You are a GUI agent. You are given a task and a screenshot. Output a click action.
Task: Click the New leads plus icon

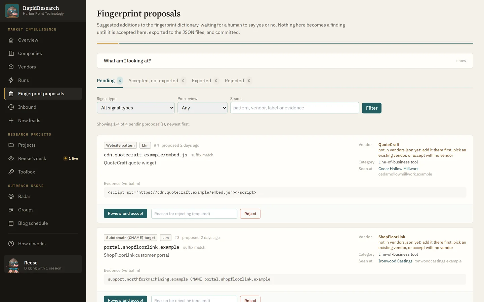(11, 120)
